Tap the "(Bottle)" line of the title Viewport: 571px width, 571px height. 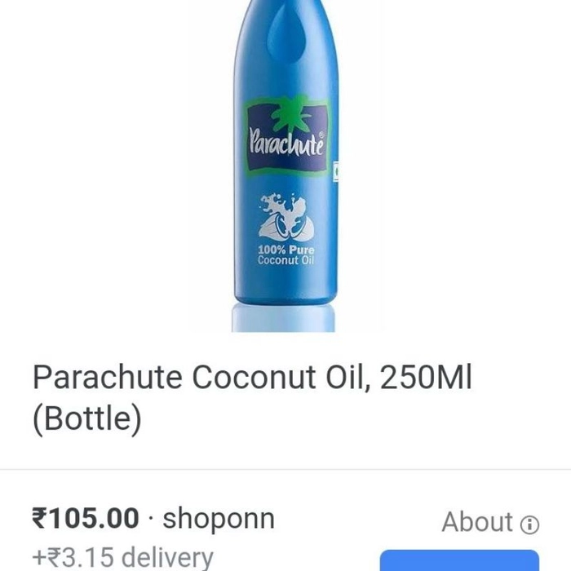click(x=87, y=418)
